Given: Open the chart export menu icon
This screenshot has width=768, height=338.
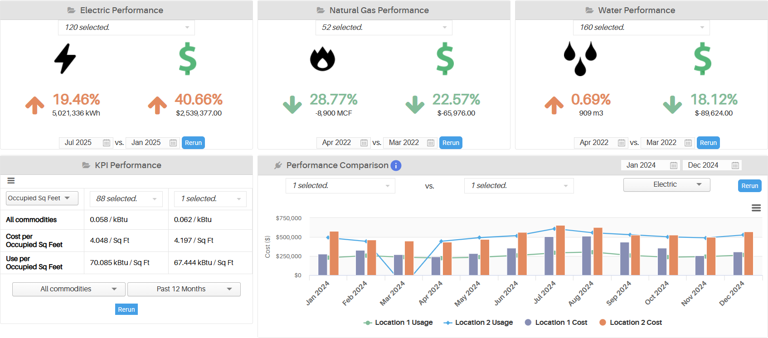Looking at the screenshot, I should pos(756,208).
